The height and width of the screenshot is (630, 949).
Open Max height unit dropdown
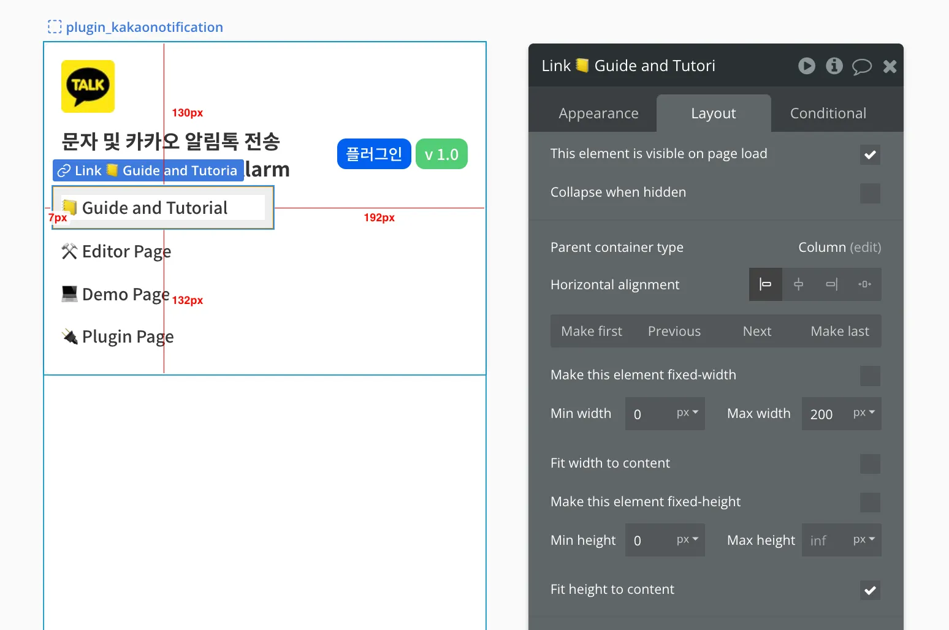(x=864, y=540)
